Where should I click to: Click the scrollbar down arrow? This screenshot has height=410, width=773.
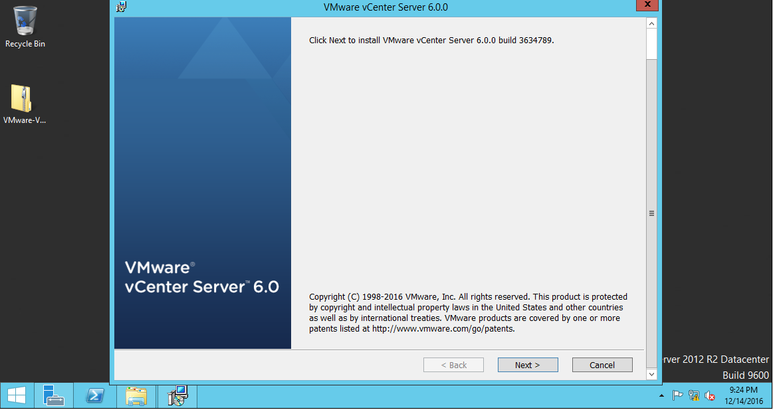click(x=651, y=375)
